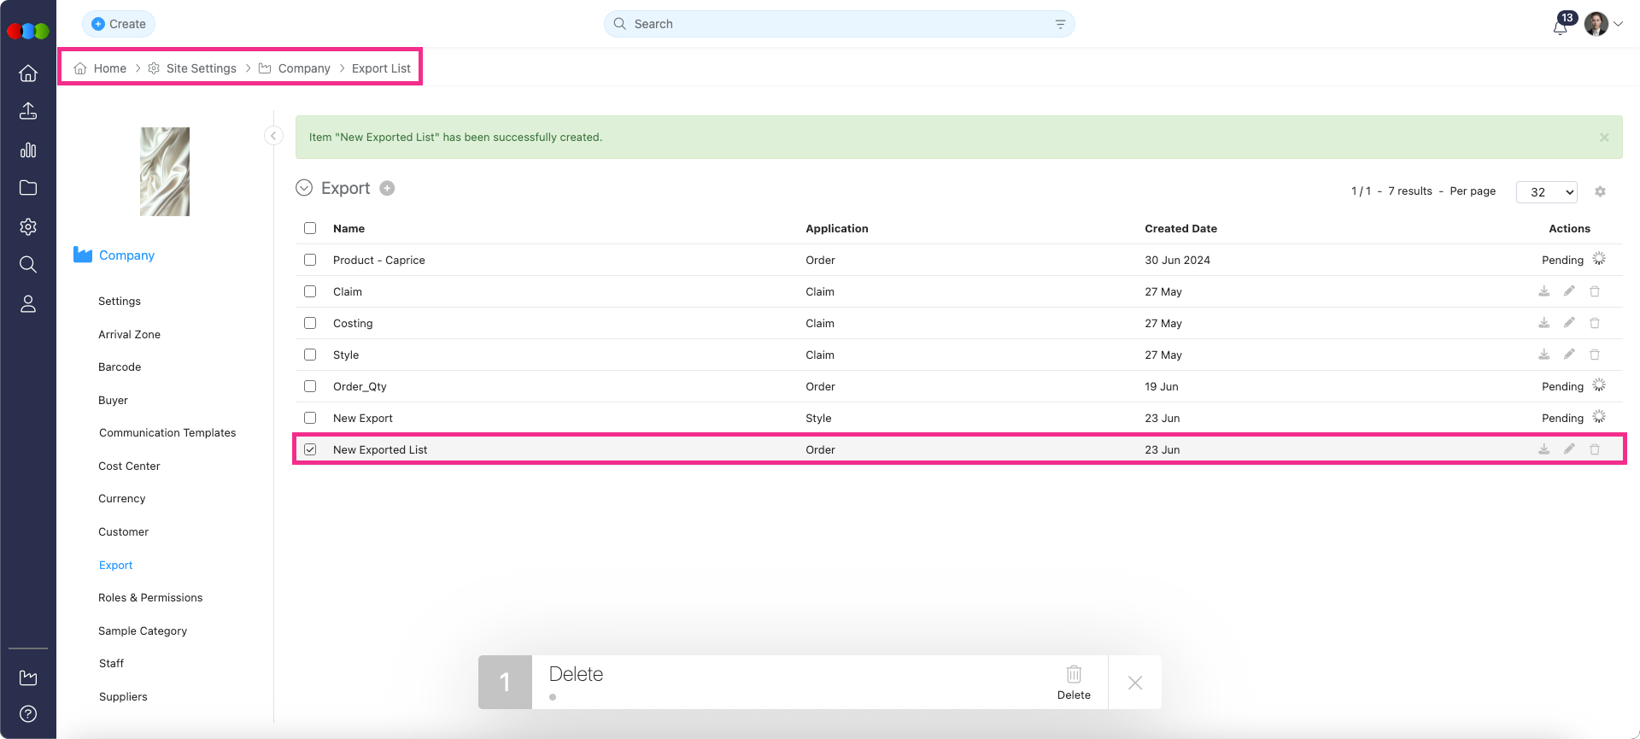The image size is (1640, 739).
Task: Open table settings gear icon
Action: (x=1600, y=192)
